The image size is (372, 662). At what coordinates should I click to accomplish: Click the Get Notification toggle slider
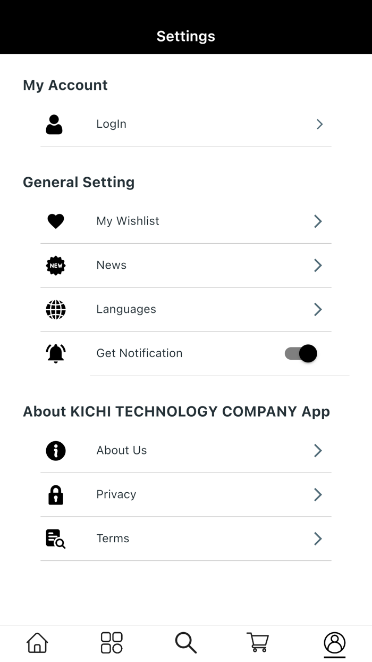(x=300, y=353)
